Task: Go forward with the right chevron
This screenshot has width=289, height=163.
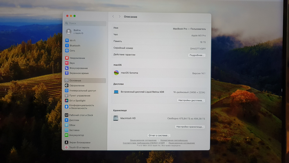Action: pos(119,17)
